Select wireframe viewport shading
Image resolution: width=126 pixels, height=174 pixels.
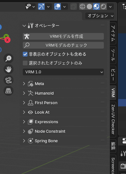coord(83,7)
